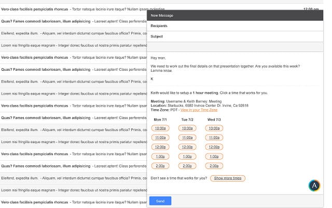The height and width of the screenshot is (208, 332).
Task: Show more times for the meeting
Action: (228, 178)
